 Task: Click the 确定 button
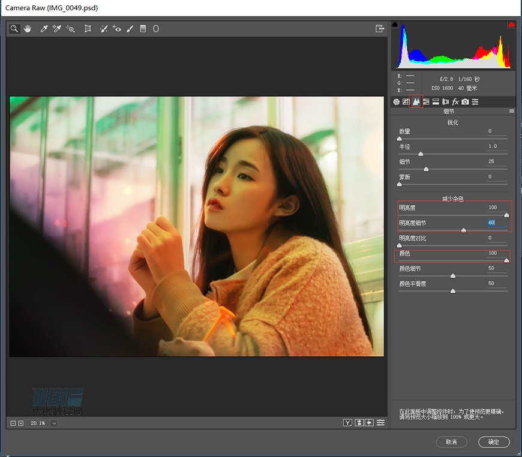pyautogui.click(x=493, y=442)
